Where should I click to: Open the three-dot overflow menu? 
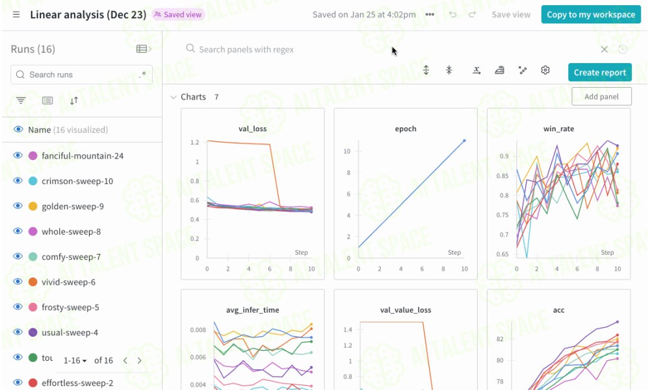point(430,14)
